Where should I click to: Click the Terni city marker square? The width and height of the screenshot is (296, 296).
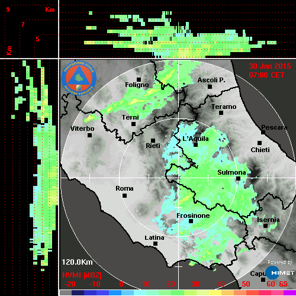pyautogui.click(x=134, y=124)
